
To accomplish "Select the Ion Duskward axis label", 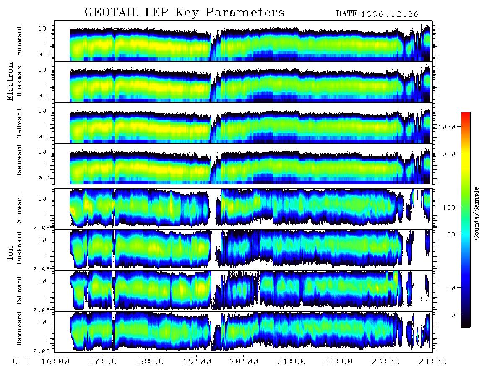I will click(19, 248).
